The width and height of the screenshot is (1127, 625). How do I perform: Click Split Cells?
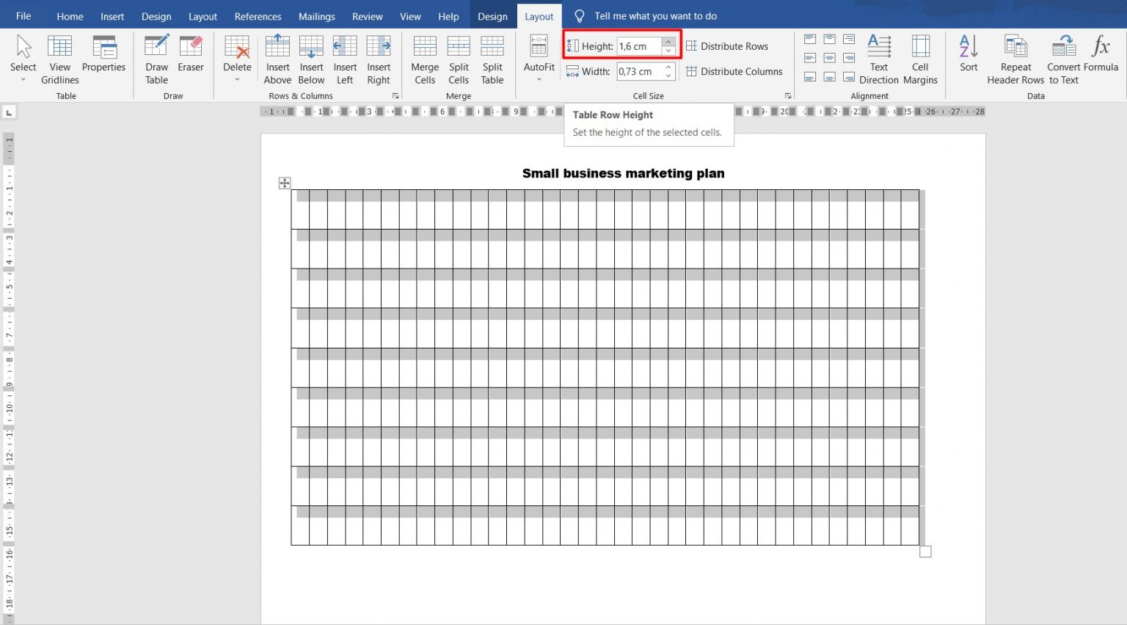(459, 59)
